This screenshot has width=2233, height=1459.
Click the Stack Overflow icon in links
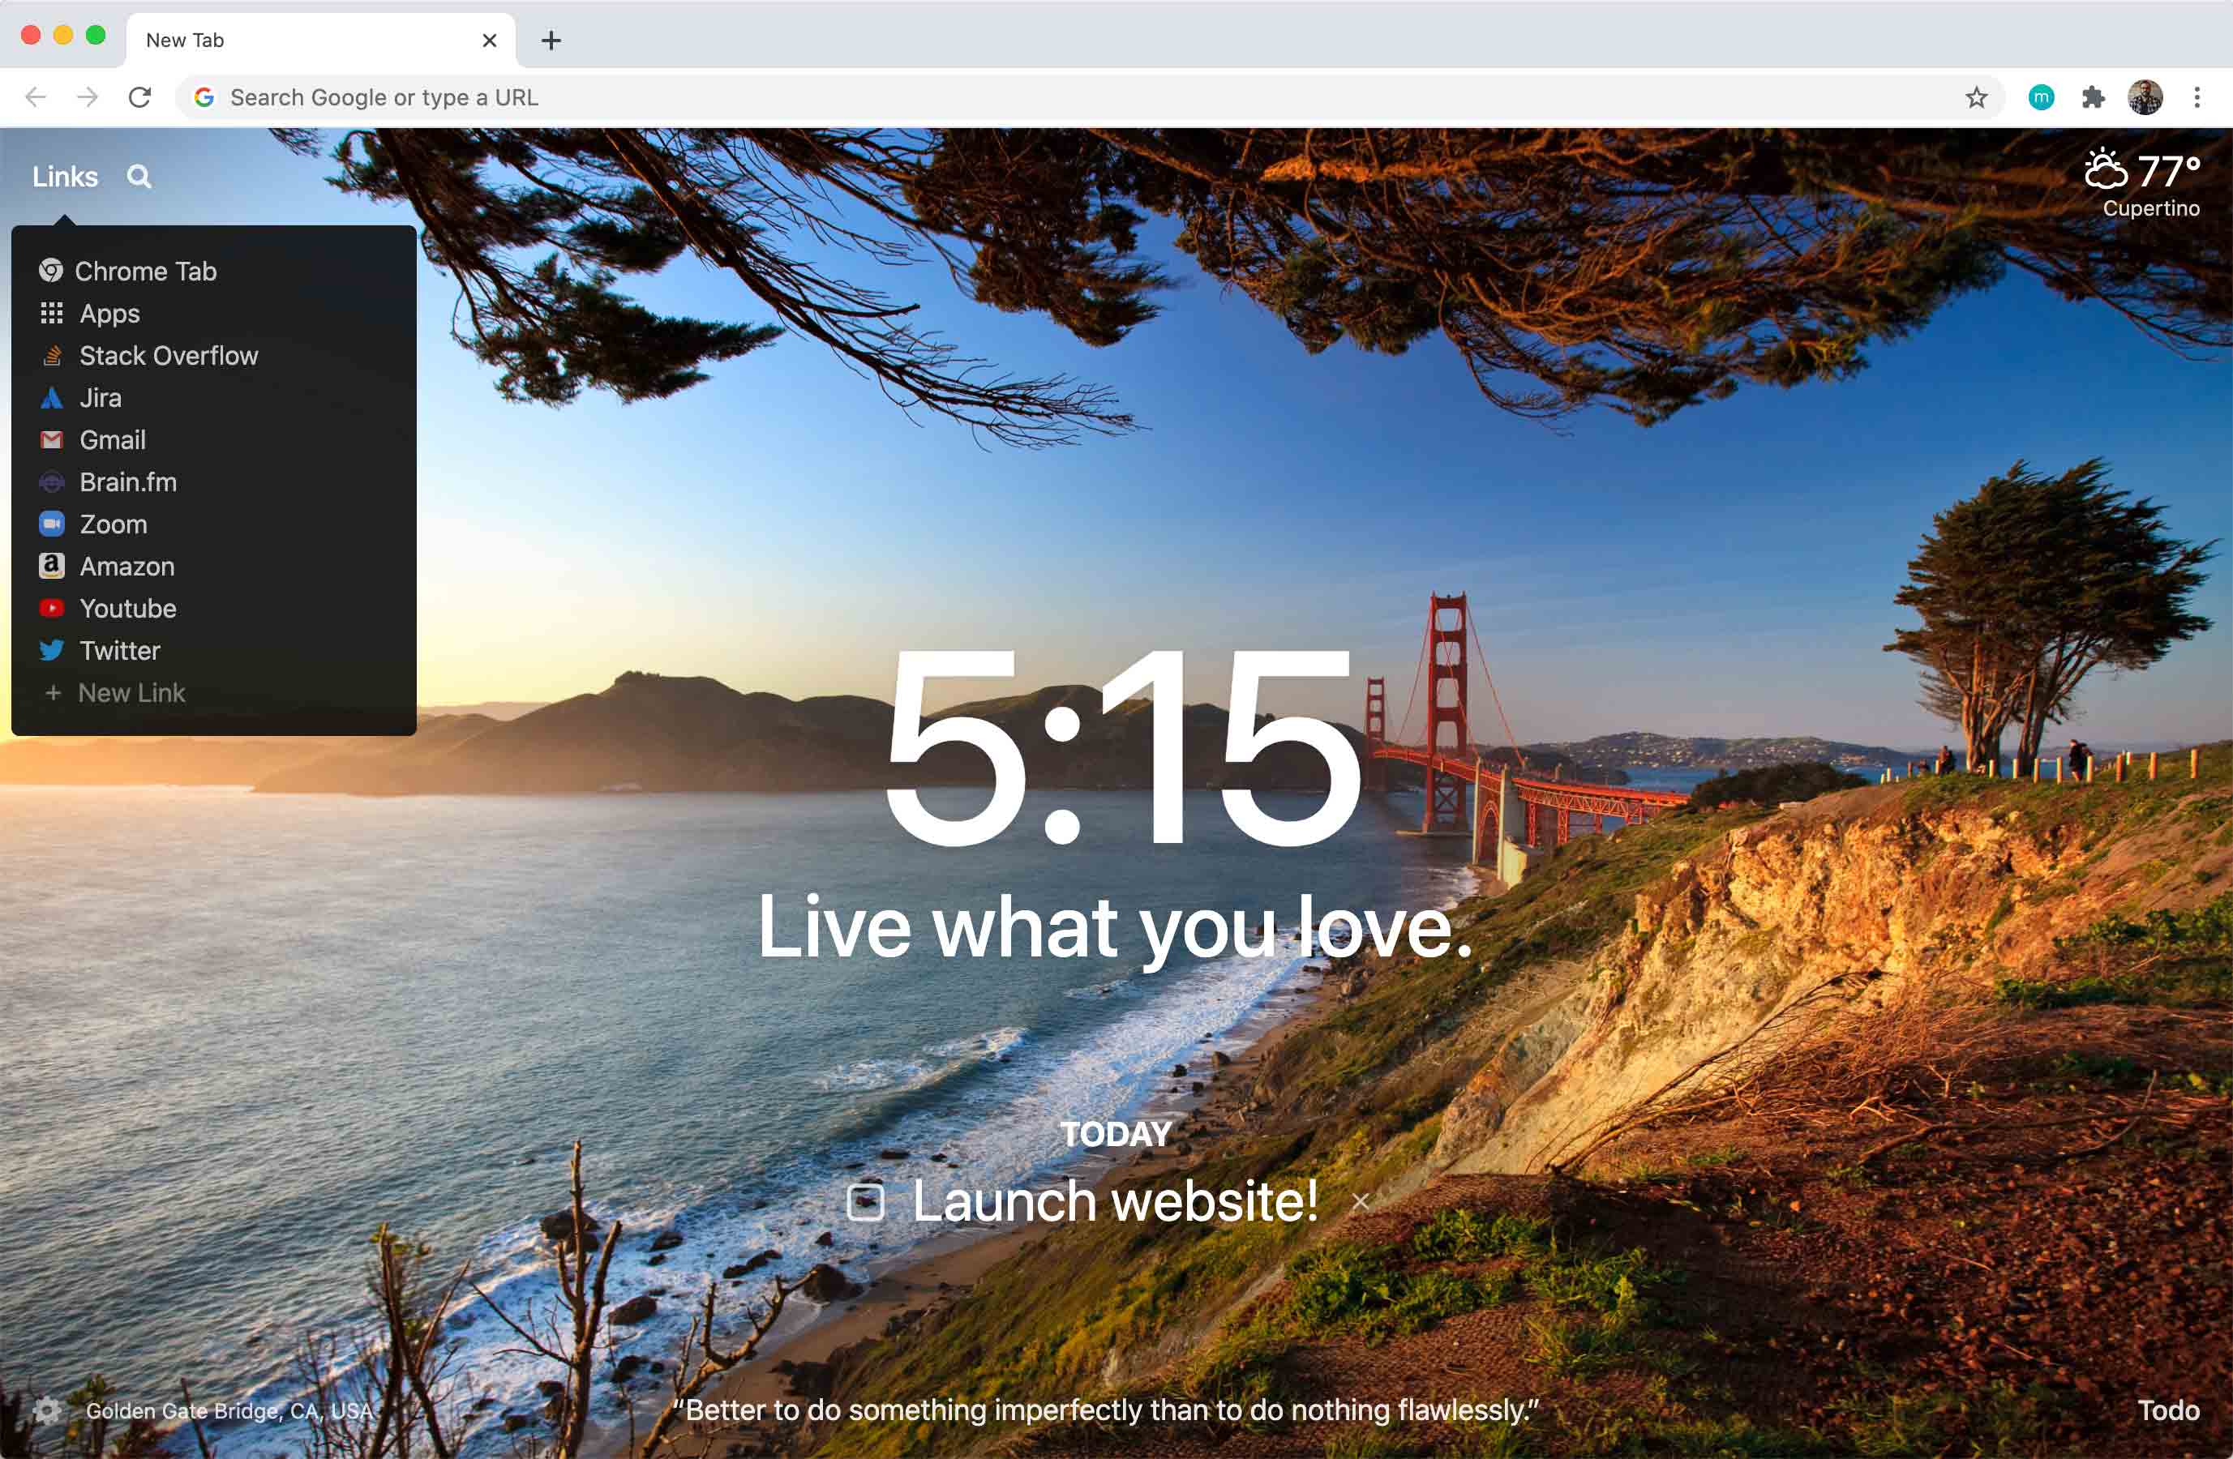[54, 355]
